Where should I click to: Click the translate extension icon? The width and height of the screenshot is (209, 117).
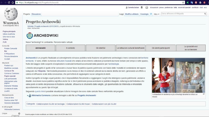click(192, 2)
